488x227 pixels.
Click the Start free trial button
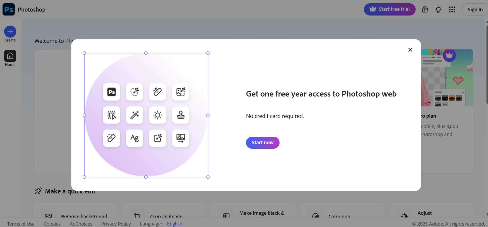(389, 9)
